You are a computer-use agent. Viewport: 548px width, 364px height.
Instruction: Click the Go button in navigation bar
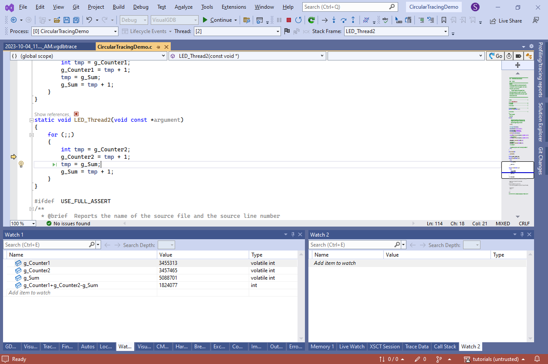(x=495, y=56)
